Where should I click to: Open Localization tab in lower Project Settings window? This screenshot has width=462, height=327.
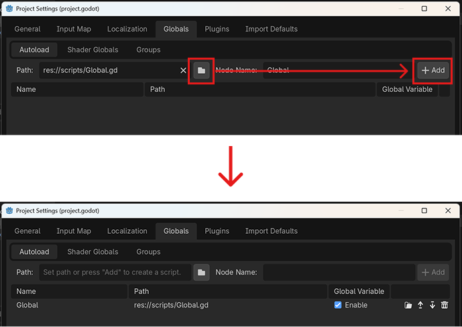click(127, 231)
